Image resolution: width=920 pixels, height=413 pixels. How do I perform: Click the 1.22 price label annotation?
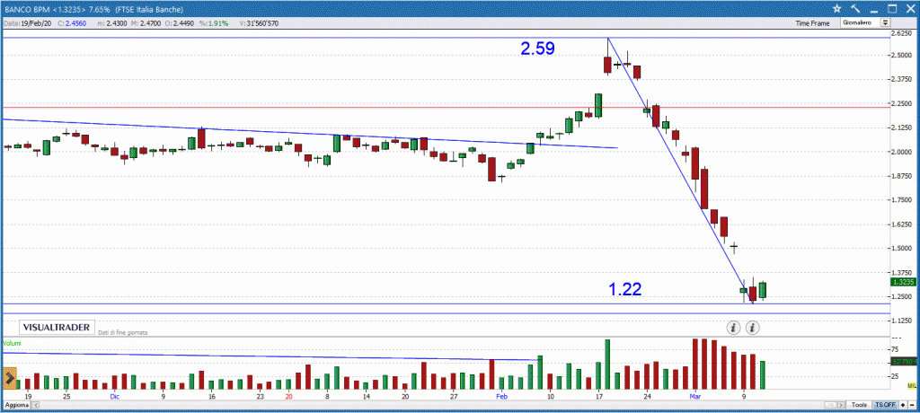point(625,288)
